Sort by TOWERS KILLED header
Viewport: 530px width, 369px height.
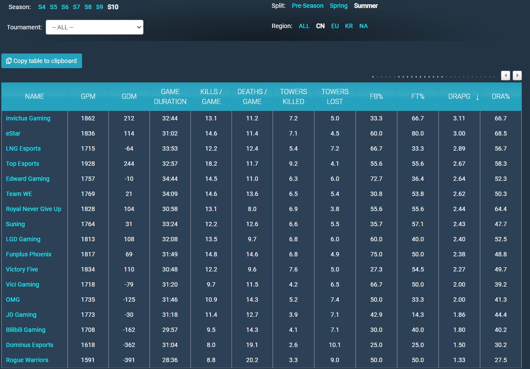coord(293,97)
